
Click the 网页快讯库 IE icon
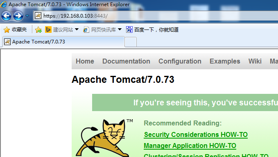pyautogui.click(x=86, y=30)
